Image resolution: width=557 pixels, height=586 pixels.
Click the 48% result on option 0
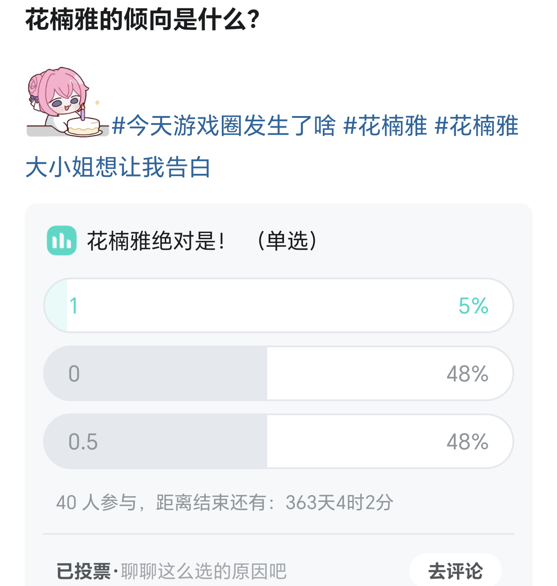[467, 374]
